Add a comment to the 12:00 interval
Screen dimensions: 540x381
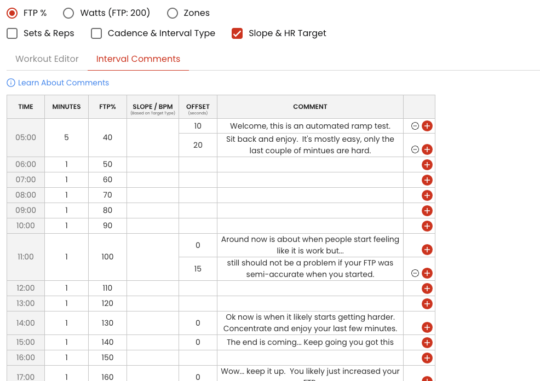427,288
